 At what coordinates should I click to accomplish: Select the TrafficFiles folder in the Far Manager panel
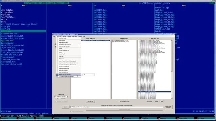(8, 17)
